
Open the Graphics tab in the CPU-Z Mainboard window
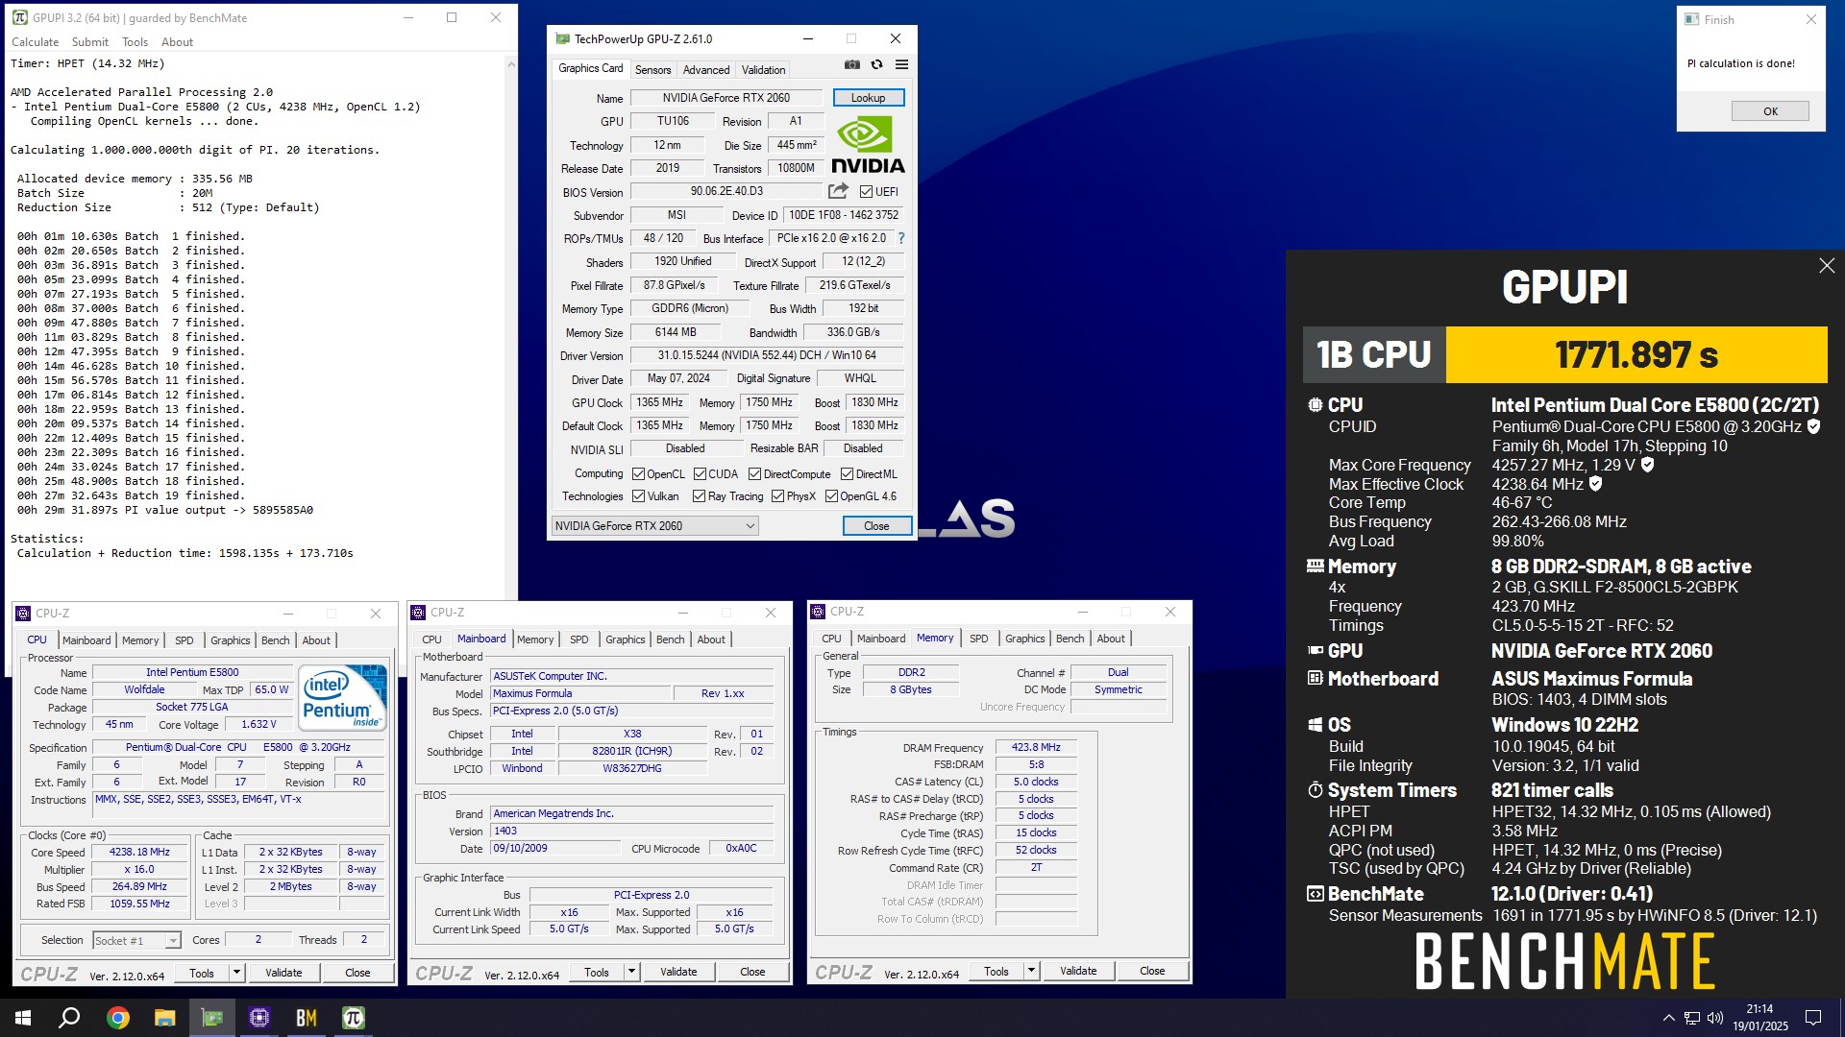point(625,639)
